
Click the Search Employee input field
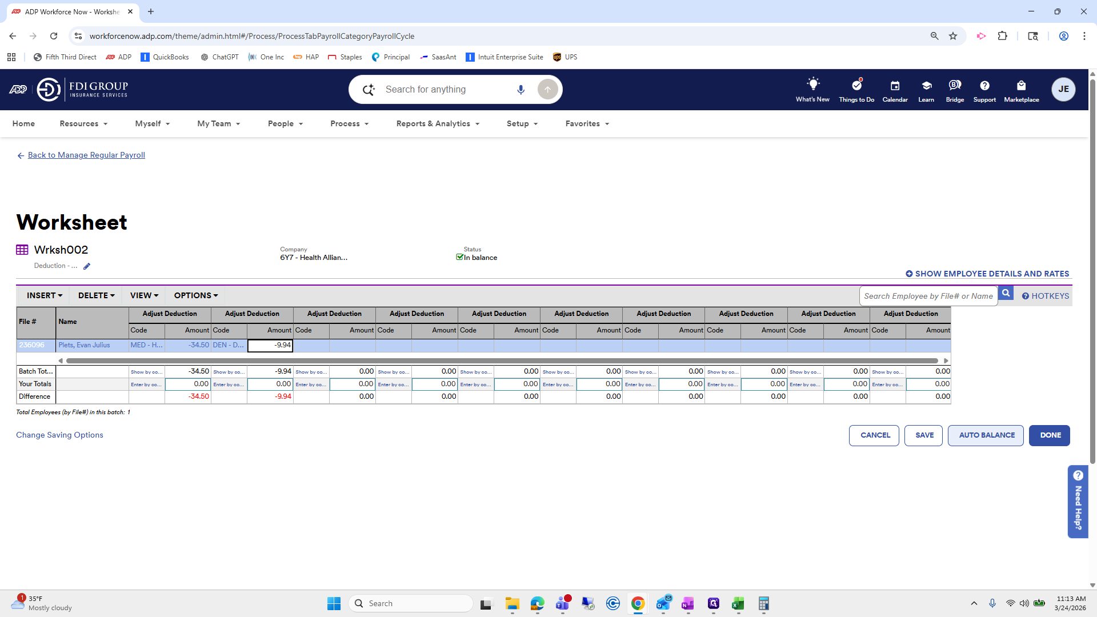point(928,296)
